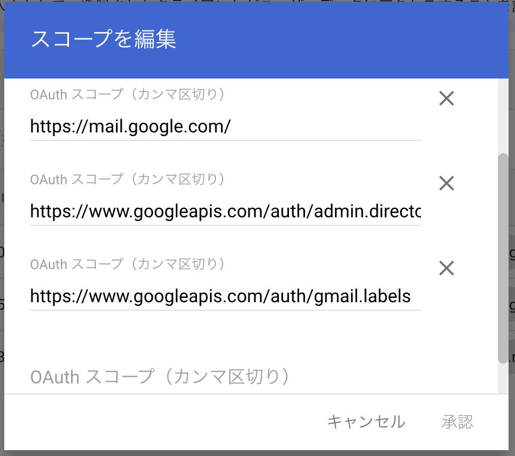Click the https://mail.google.com/ URL text
This screenshot has width=515, height=456.
pyautogui.click(x=129, y=127)
